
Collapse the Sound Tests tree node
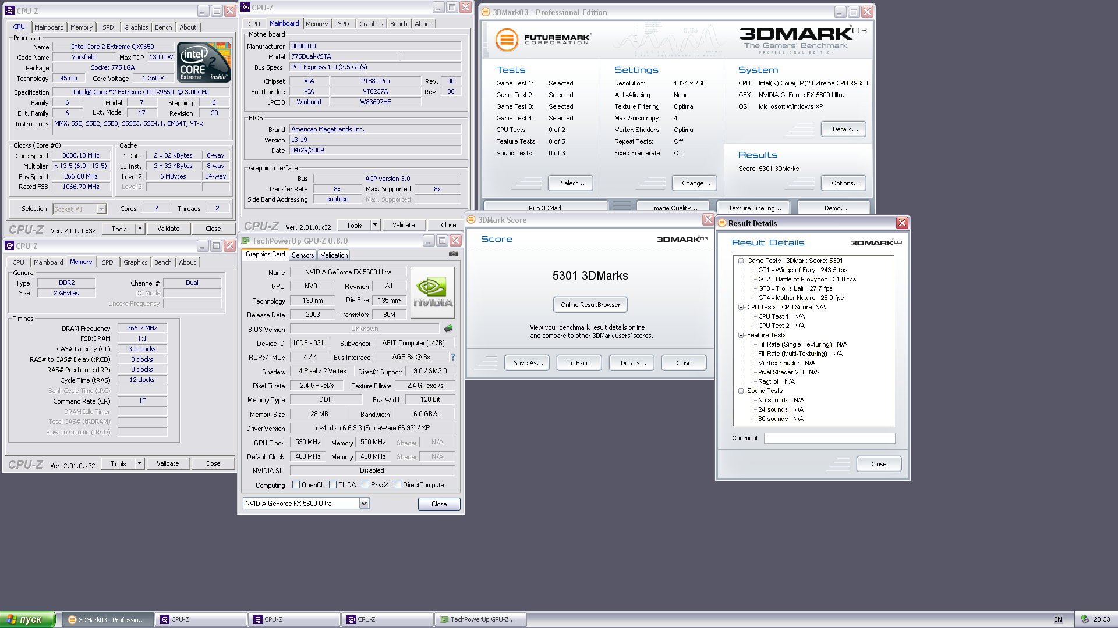(741, 391)
